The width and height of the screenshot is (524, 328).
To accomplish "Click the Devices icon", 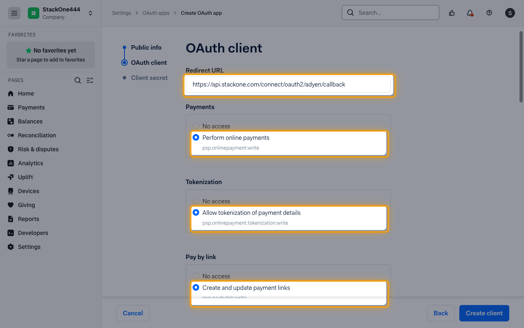I will (11, 191).
